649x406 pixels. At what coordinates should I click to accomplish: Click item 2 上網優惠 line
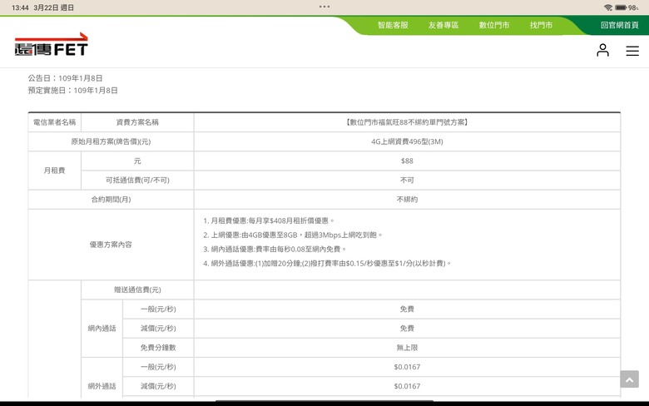click(x=293, y=235)
